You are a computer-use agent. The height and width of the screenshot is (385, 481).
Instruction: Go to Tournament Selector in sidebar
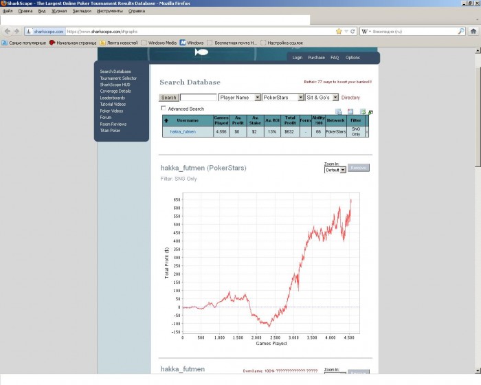118,78
